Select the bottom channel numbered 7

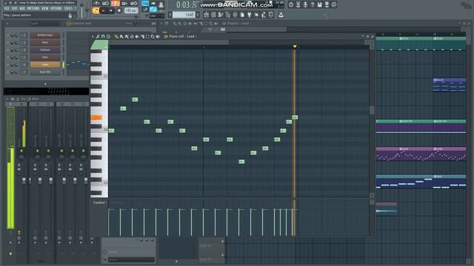tap(45, 72)
